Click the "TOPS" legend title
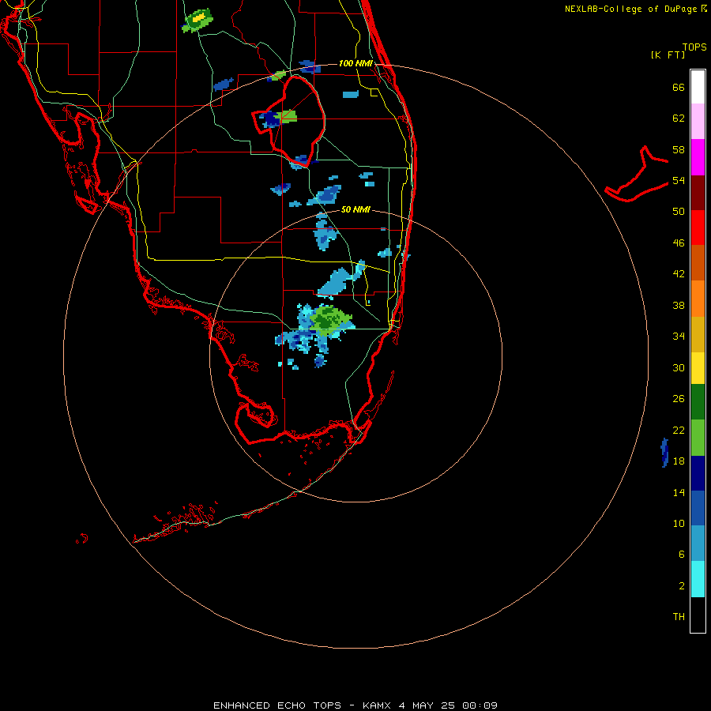The width and height of the screenshot is (711, 711). point(694,47)
